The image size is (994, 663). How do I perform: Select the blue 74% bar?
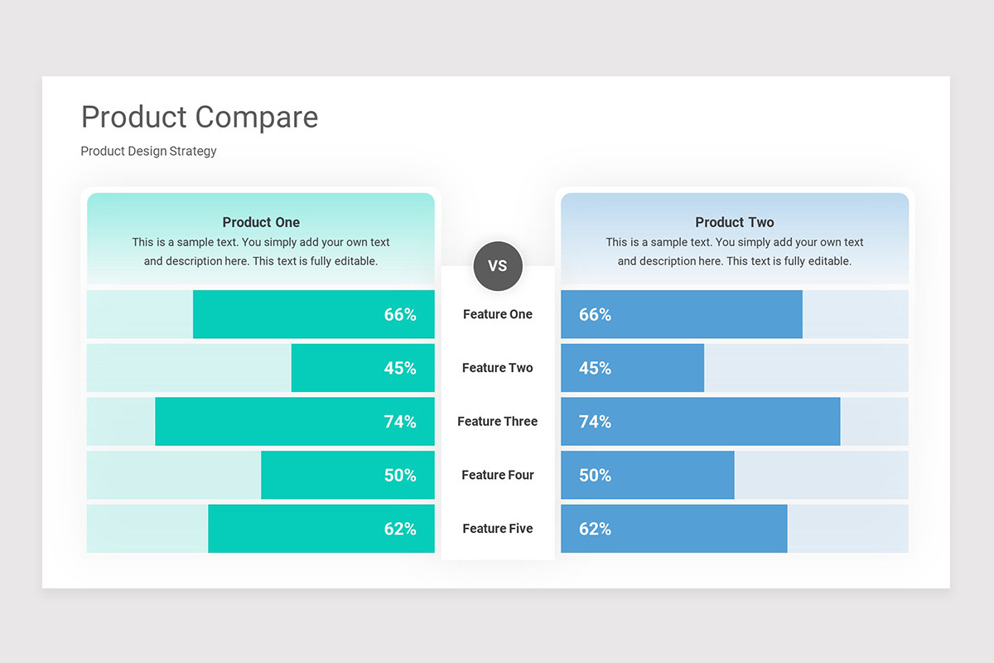[701, 421]
